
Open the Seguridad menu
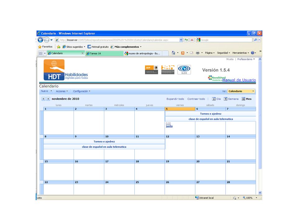click(x=223, y=53)
